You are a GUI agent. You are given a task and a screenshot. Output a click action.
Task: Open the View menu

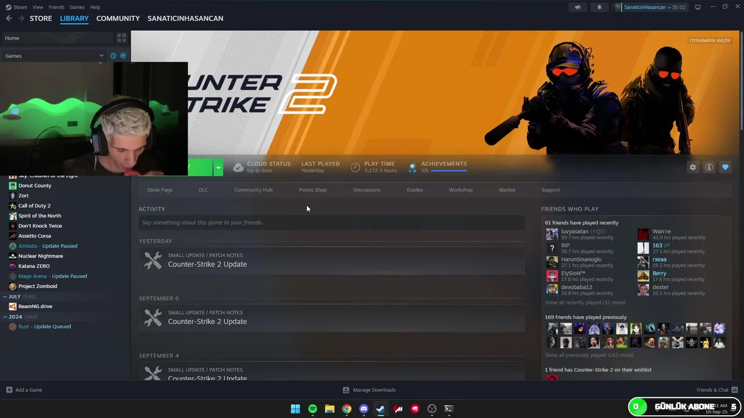tap(38, 7)
